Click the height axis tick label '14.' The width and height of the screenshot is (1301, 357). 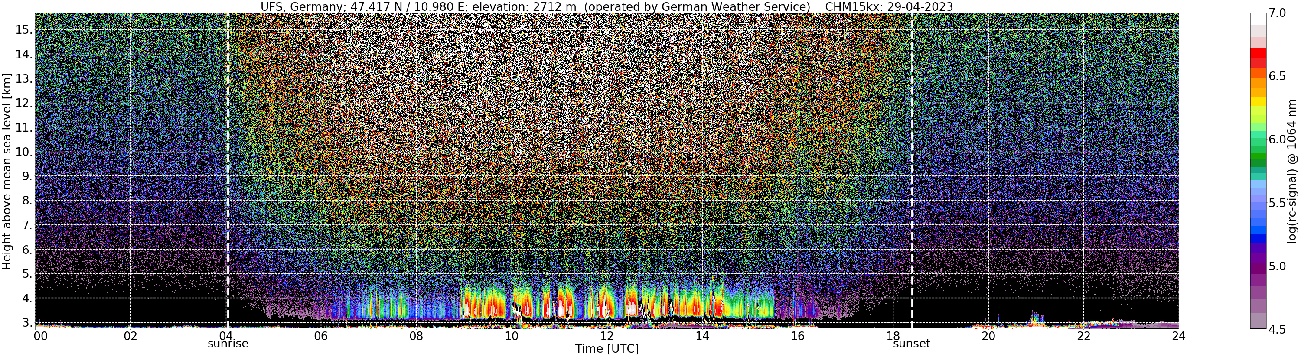pos(24,55)
